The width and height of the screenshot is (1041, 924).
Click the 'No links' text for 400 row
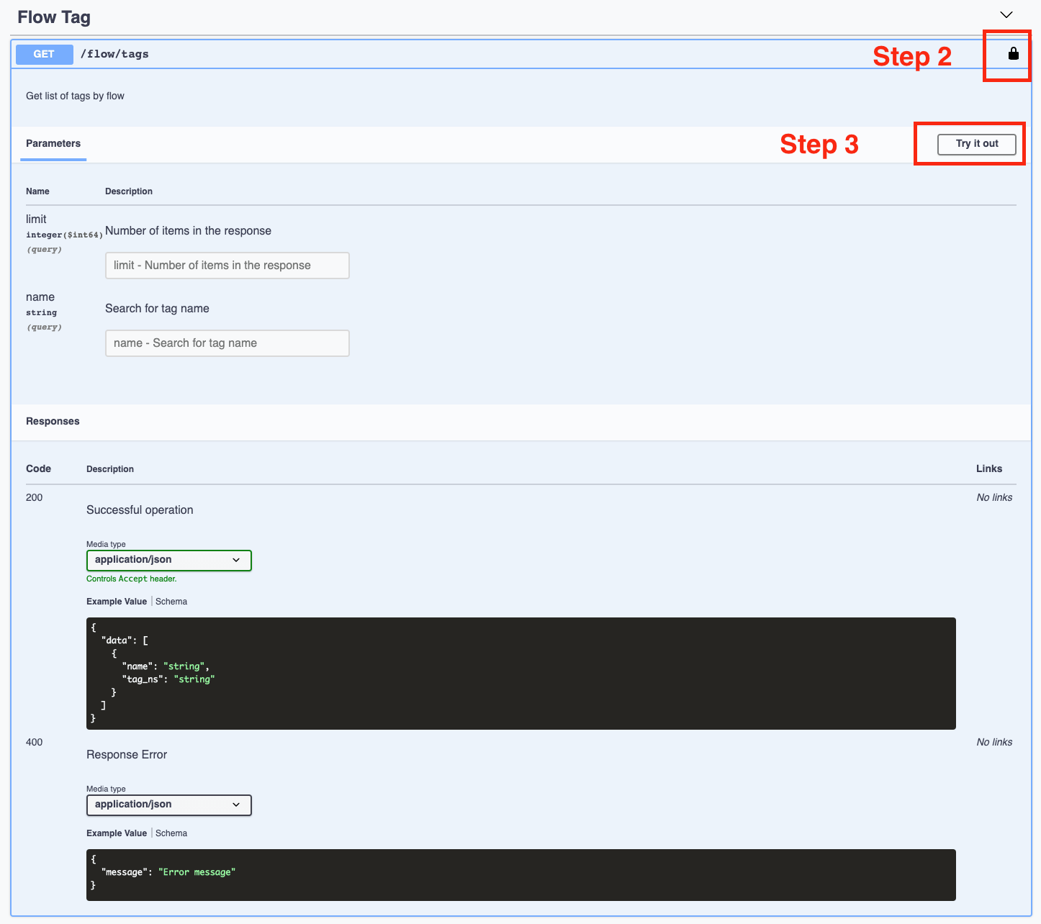click(994, 742)
